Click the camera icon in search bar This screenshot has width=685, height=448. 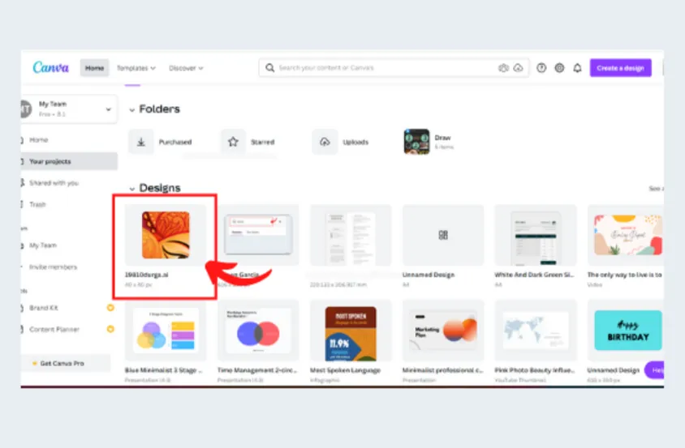(503, 67)
